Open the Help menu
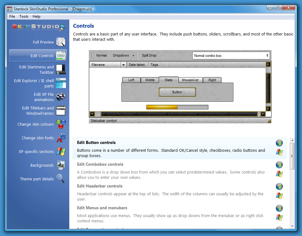302x236 pixels. pyautogui.click(x=36, y=16)
